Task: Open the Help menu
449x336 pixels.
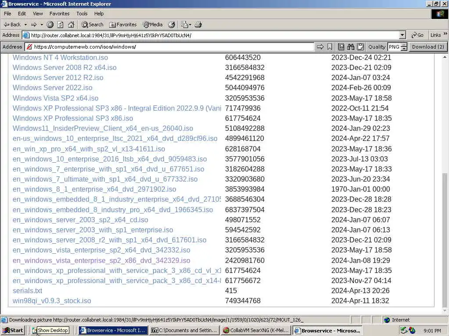Action: click(x=99, y=14)
